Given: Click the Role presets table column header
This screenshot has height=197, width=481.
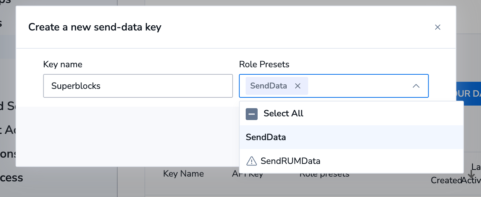Looking at the screenshot, I should coord(324,175).
